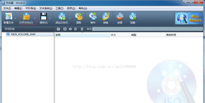
Task: Open the Bug Report banner
Action: pos(189,18)
